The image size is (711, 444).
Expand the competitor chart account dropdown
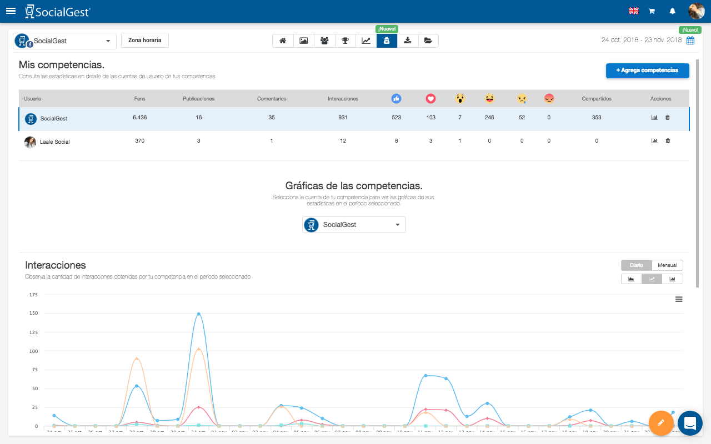[x=354, y=225]
